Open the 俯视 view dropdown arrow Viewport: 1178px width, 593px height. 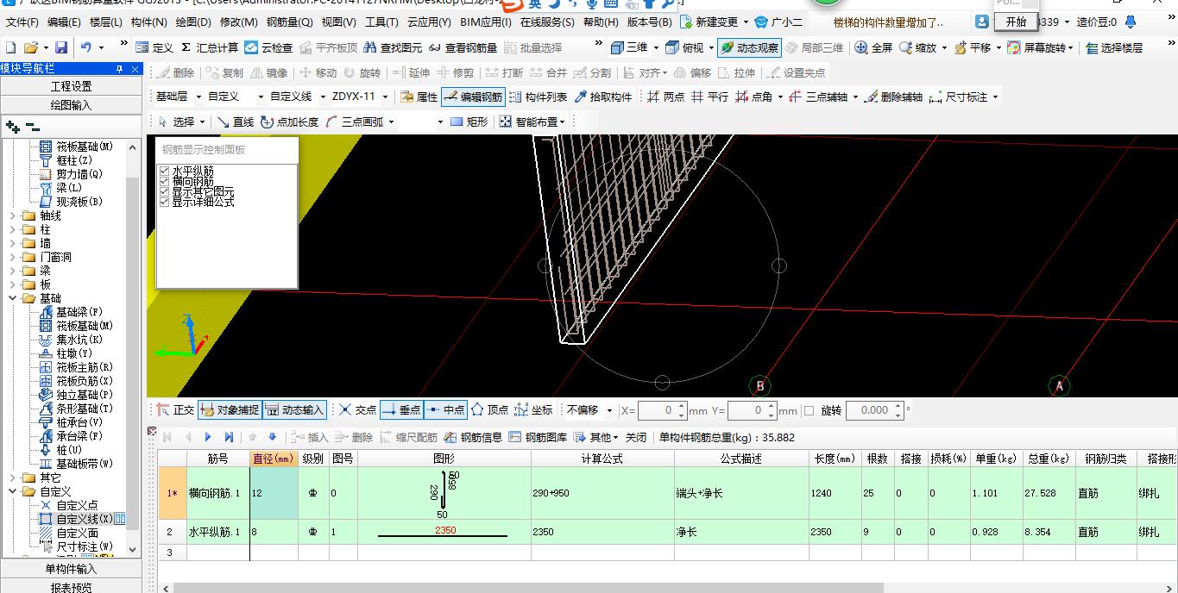(x=711, y=48)
